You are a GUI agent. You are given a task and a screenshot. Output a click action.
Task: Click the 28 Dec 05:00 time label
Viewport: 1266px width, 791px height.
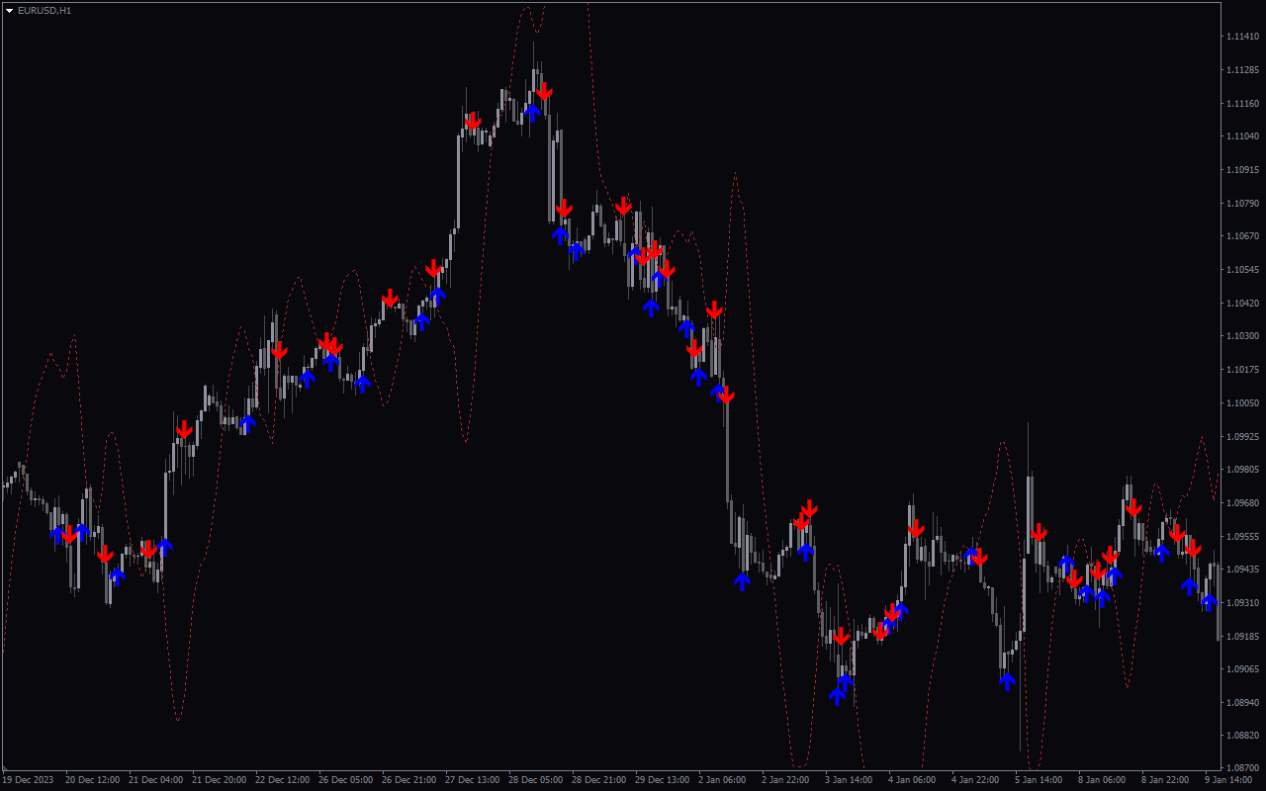[x=535, y=780]
